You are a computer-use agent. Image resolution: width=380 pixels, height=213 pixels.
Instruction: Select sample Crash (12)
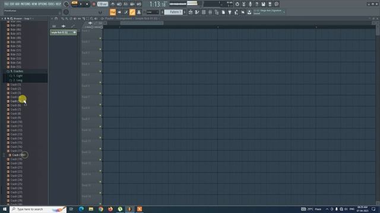[16, 130]
